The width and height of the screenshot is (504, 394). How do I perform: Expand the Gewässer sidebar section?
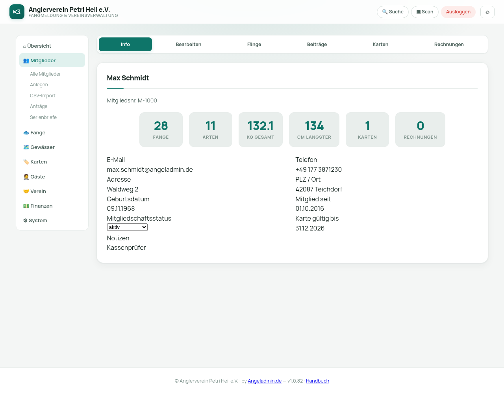pos(52,147)
